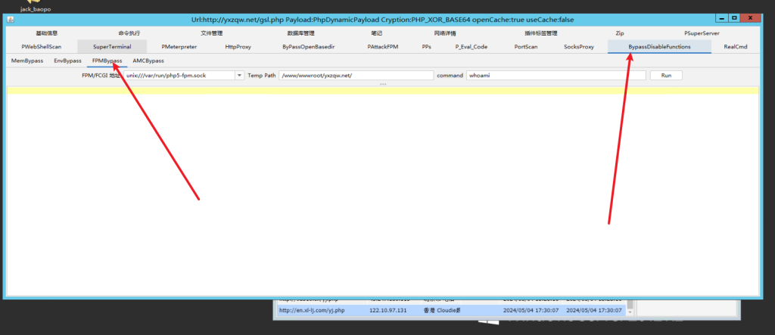
Task: Open the 命令执行 tab
Action: coord(129,33)
